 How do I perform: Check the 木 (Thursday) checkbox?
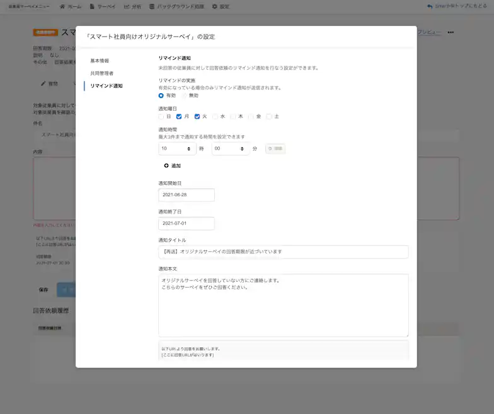(233, 117)
